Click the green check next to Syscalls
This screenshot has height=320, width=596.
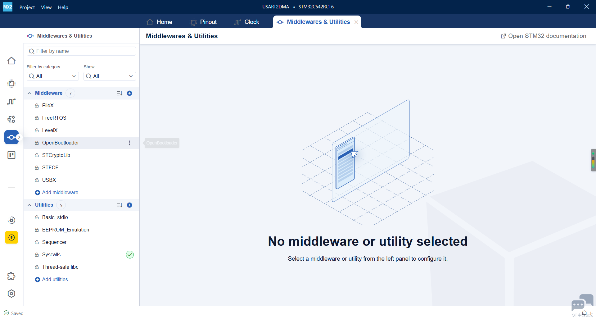click(x=130, y=255)
